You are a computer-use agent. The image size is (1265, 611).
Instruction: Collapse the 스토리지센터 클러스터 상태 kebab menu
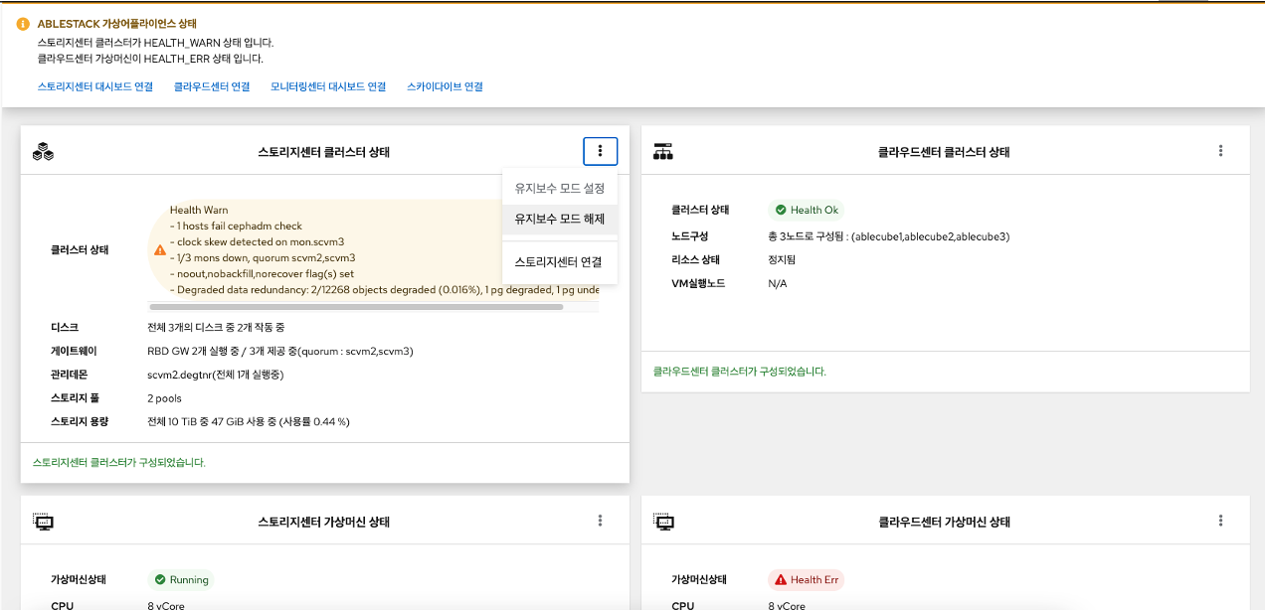pyautogui.click(x=600, y=151)
